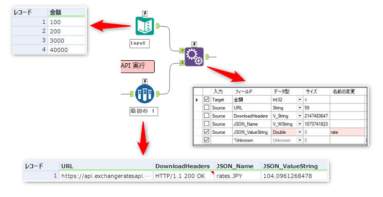Select the rates.JPY cell

coord(238,176)
